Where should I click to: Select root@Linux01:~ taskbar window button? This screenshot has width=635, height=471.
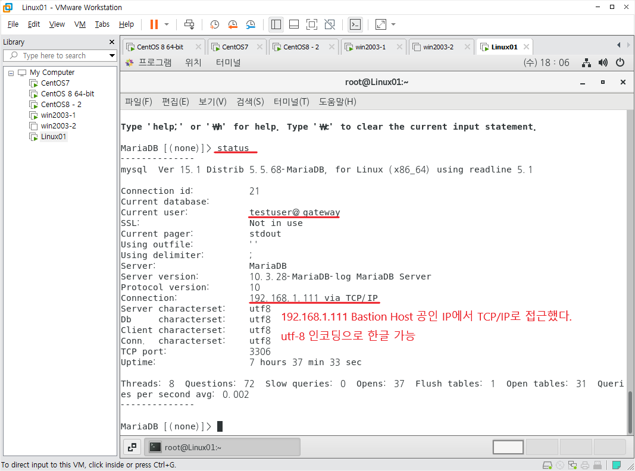(223, 447)
